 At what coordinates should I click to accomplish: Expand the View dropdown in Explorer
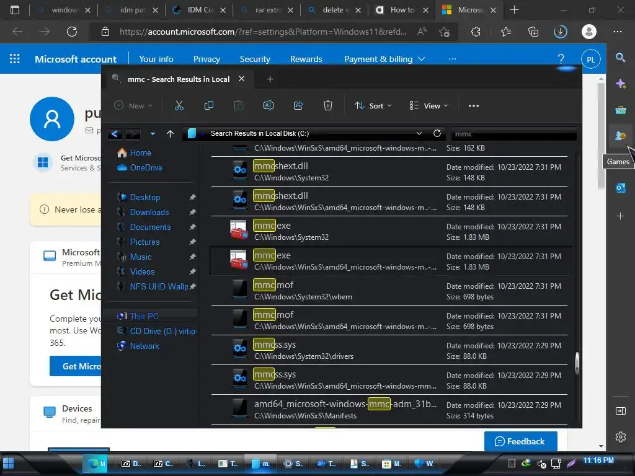tap(429, 105)
